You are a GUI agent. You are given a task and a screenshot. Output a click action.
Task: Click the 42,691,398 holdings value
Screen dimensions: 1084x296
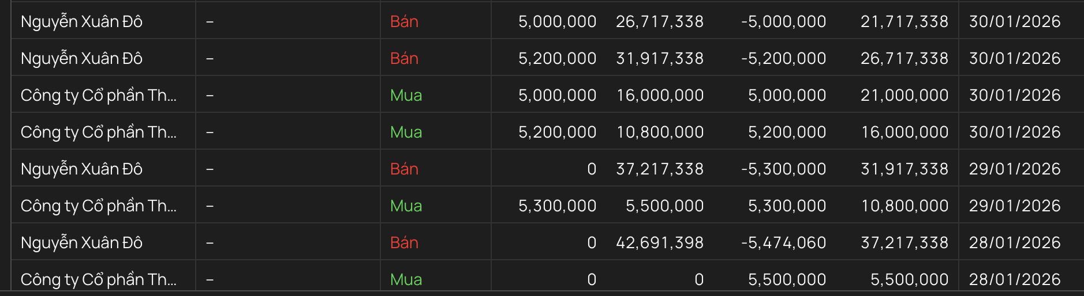point(659,242)
